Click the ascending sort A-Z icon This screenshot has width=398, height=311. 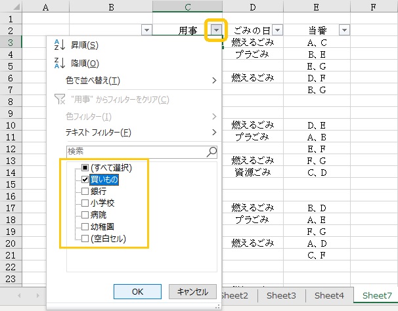(58, 45)
